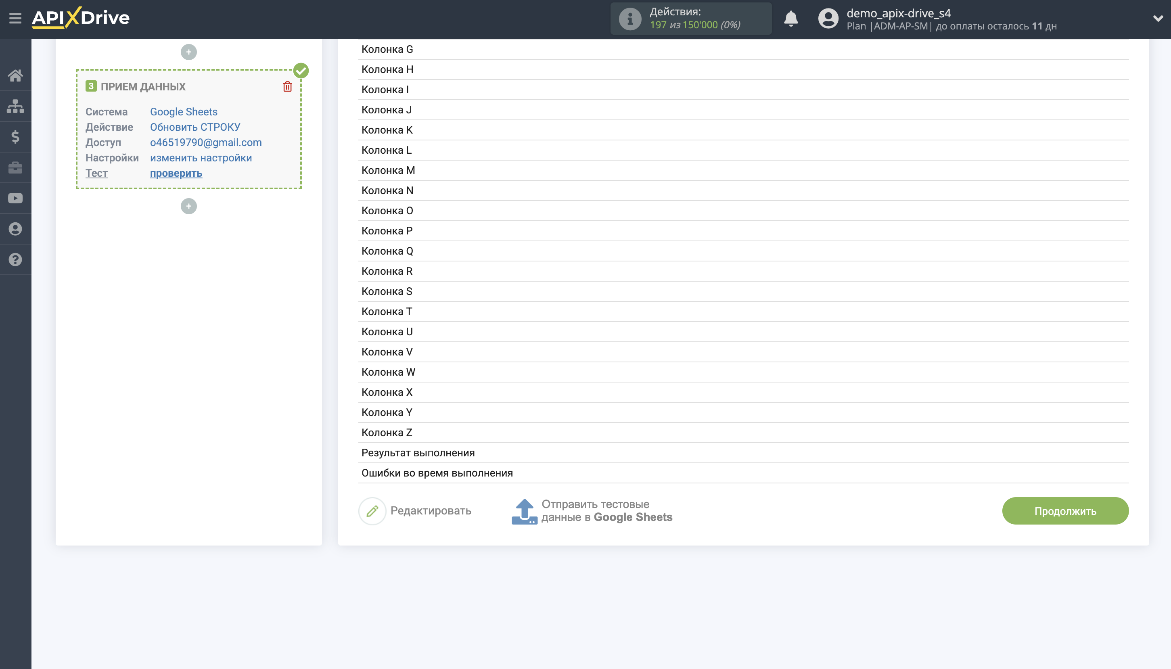The image size is (1171, 669).
Task: Select the integrations chart sidebar icon
Action: coord(15,106)
